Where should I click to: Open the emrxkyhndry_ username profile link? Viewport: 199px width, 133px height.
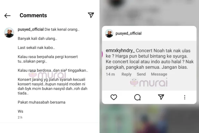tap(120, 51)
